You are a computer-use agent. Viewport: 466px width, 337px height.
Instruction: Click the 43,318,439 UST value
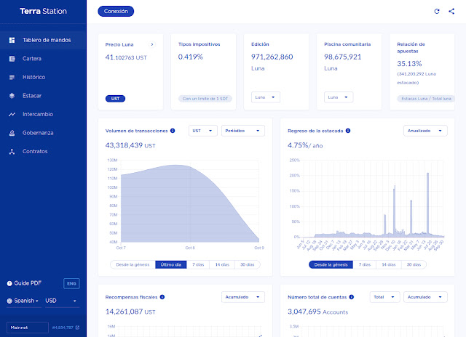pyautogui.click(x=130, y=145)
